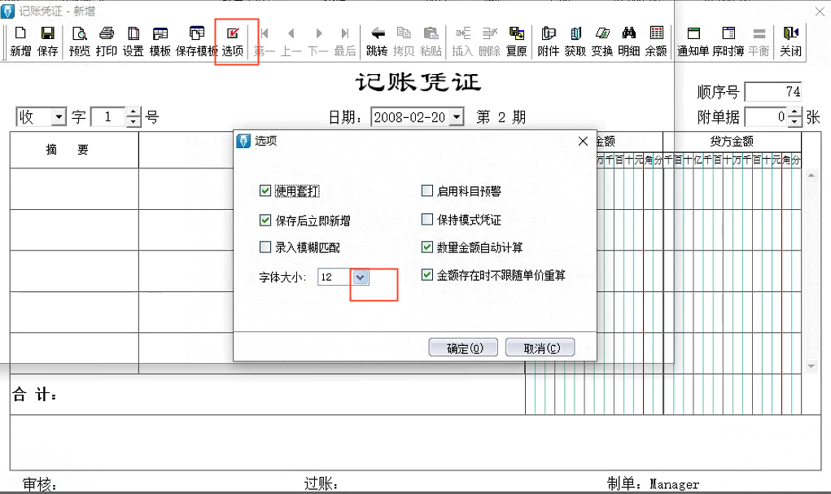Screen dimensions: 831x494
Task: Expand the 字体大小 font size dropdown
Action: (361, 278)
